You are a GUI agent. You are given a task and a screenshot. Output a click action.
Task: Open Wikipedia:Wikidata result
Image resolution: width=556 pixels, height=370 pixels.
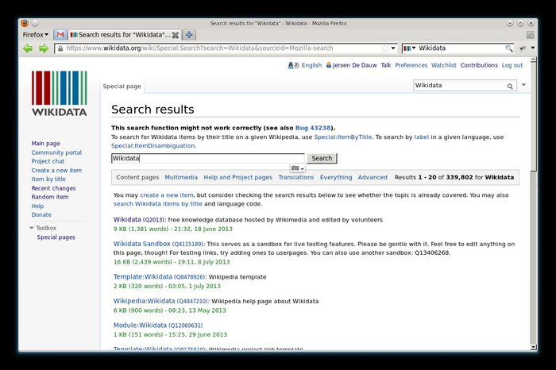tap(160, 301)
